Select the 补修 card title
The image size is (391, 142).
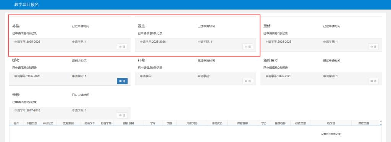click(x=141, y=60)
